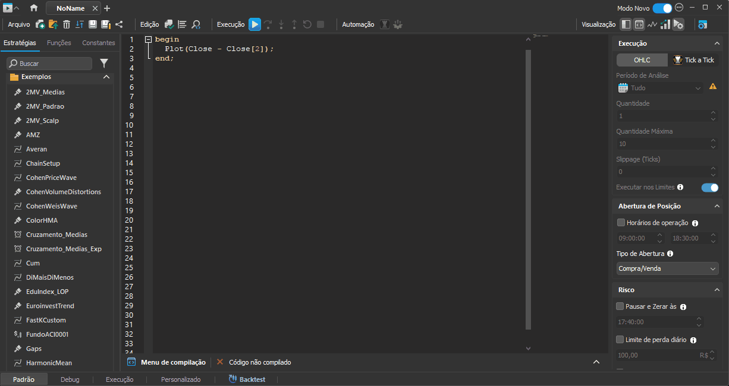Run the strategy with the play button
This screenshot has width=729, height=386.
pyautogui.click(x=254, y=24)
